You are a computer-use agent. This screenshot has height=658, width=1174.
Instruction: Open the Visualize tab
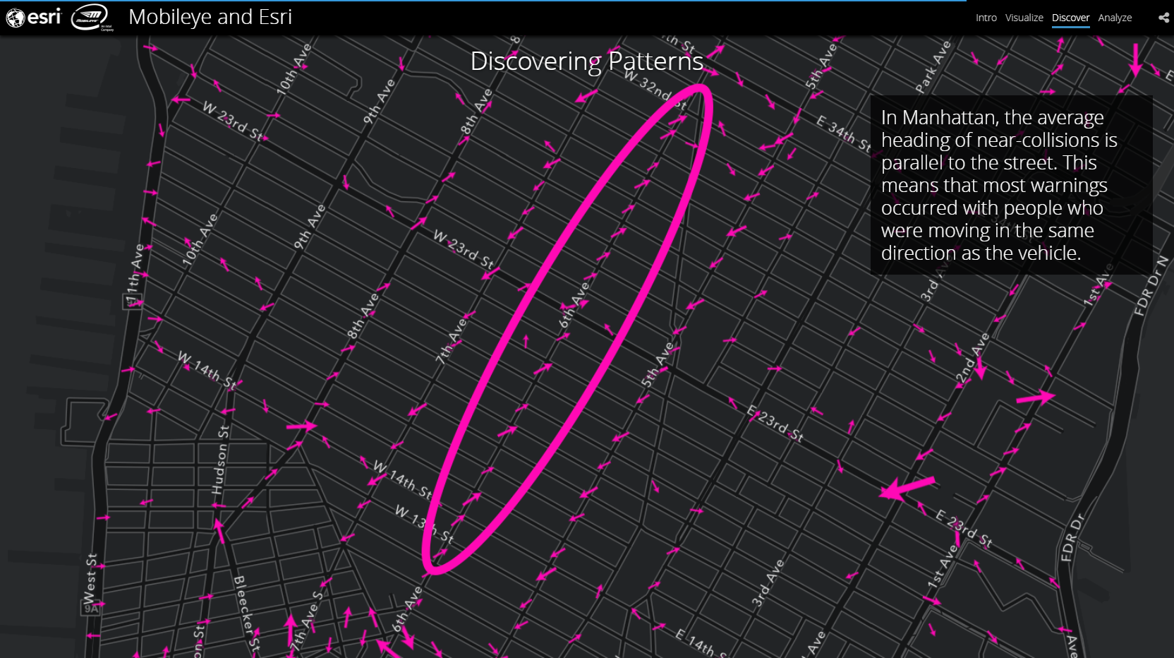pos(1024,18)
